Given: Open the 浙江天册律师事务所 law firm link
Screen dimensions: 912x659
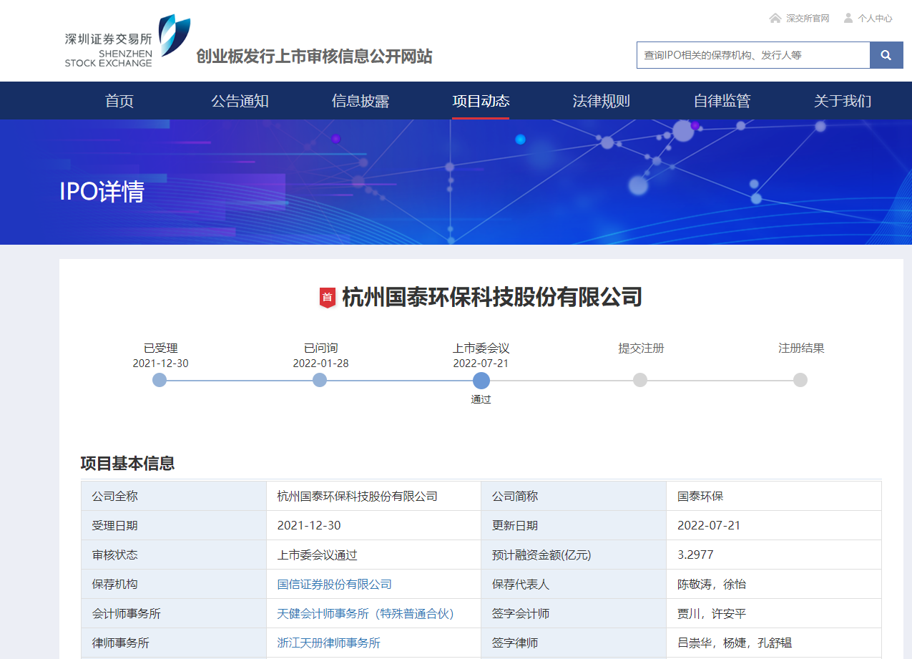Looking at the screenshot, I should click(329, 643).
